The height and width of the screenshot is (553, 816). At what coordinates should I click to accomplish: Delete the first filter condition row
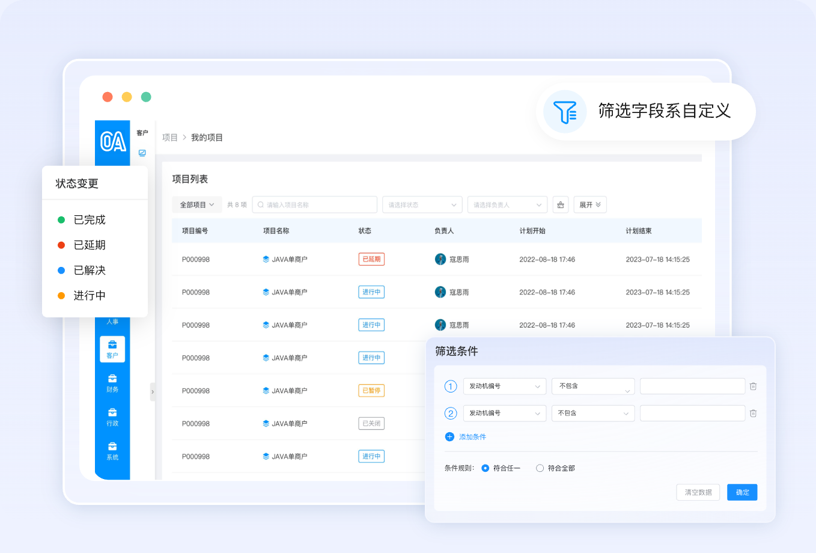[x=753, y=386]
